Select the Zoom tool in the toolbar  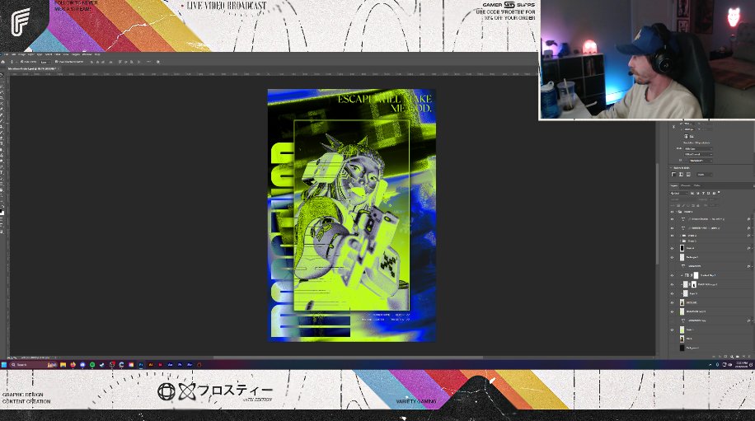coord(2,195)
